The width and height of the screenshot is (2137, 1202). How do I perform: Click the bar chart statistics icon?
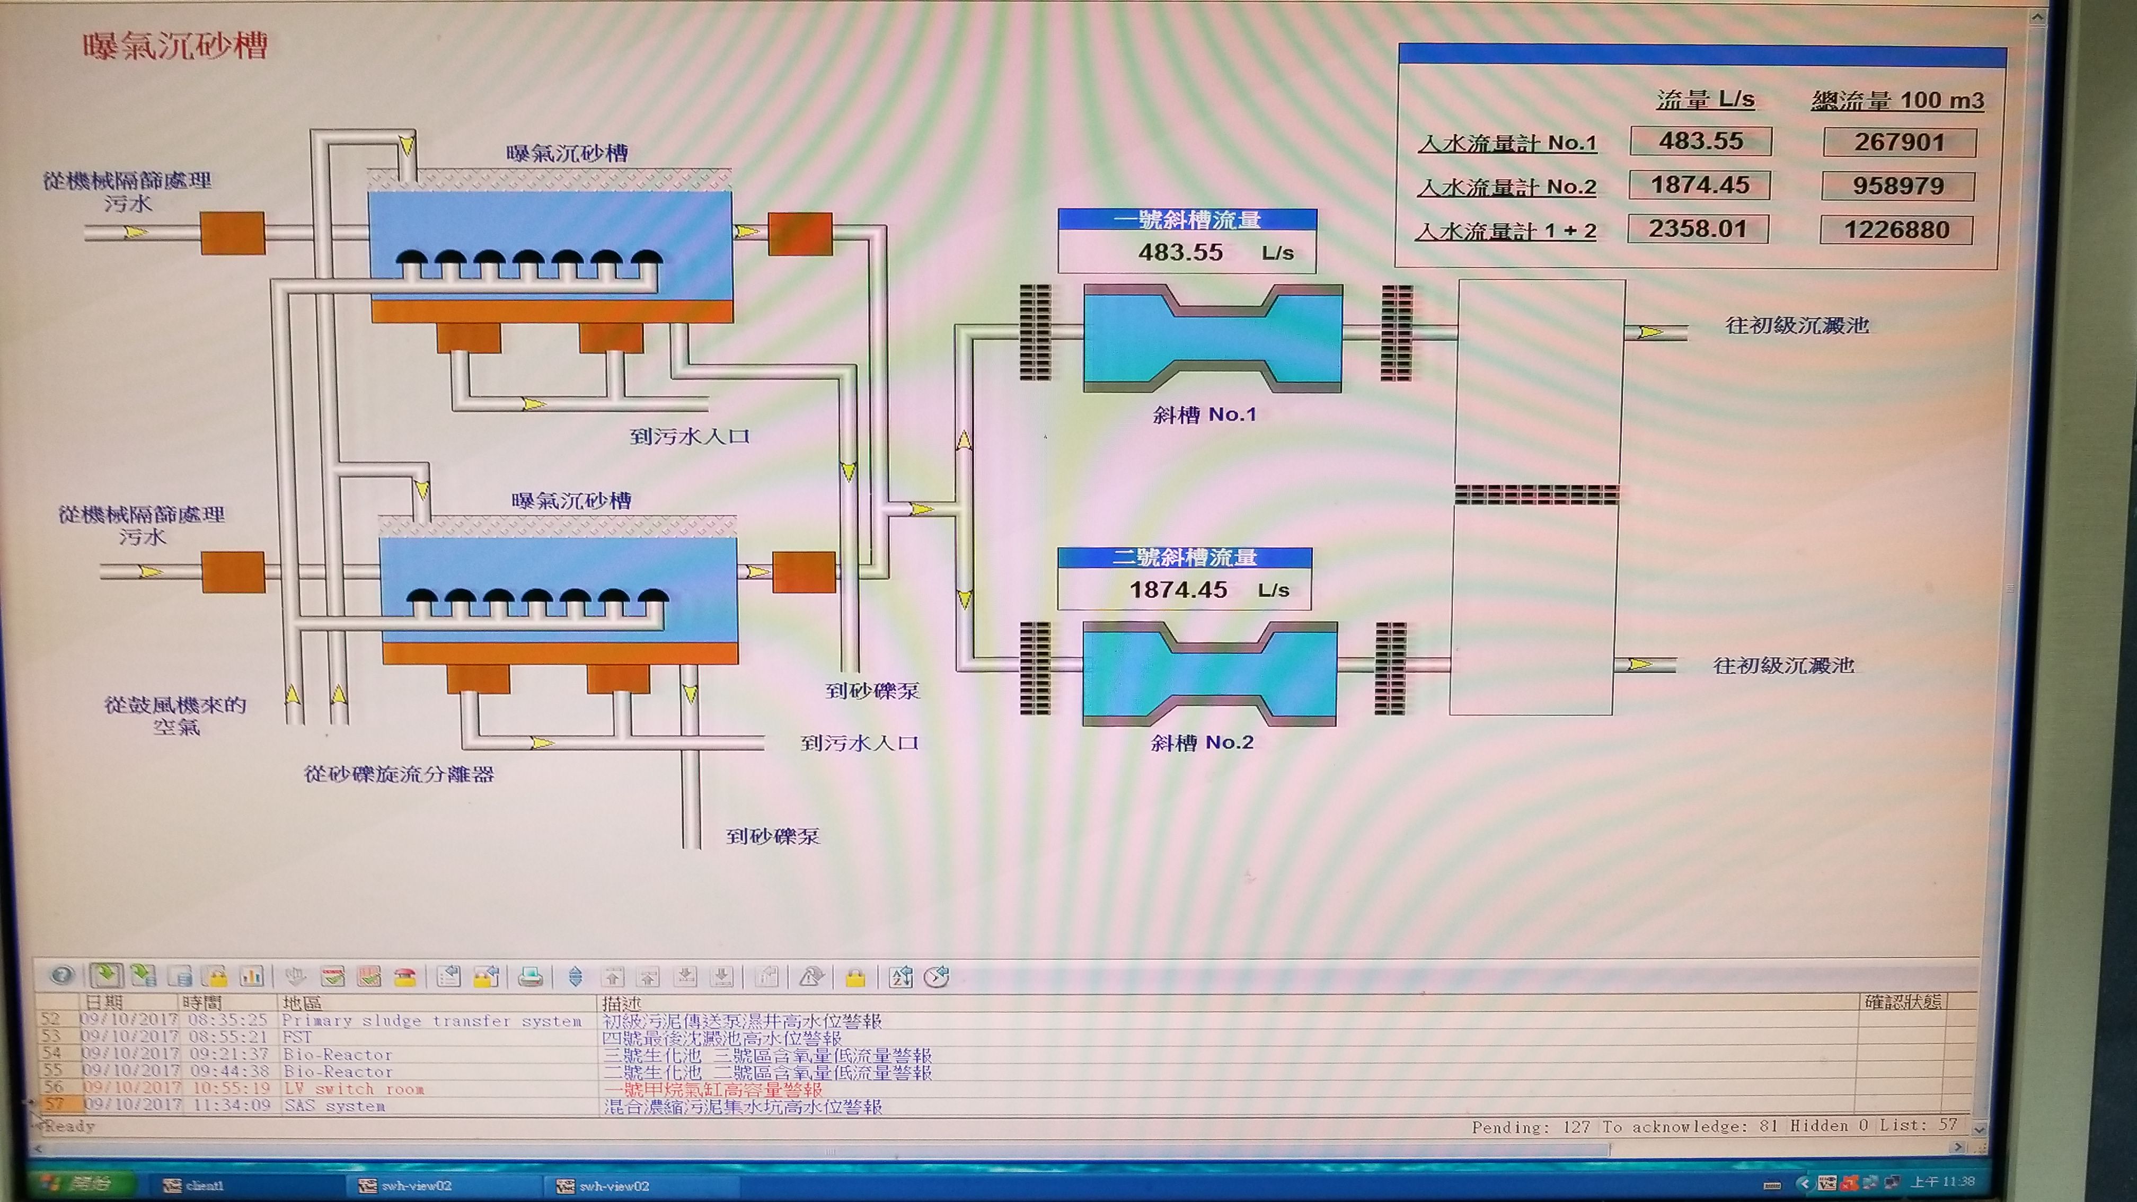point(252,976)
